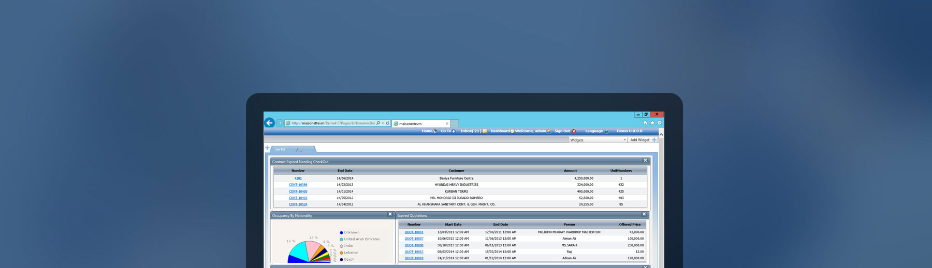Click the pencil edit icon on my list tab
The width and height of the screenshot is (932, 268).
tap(297, 150)
